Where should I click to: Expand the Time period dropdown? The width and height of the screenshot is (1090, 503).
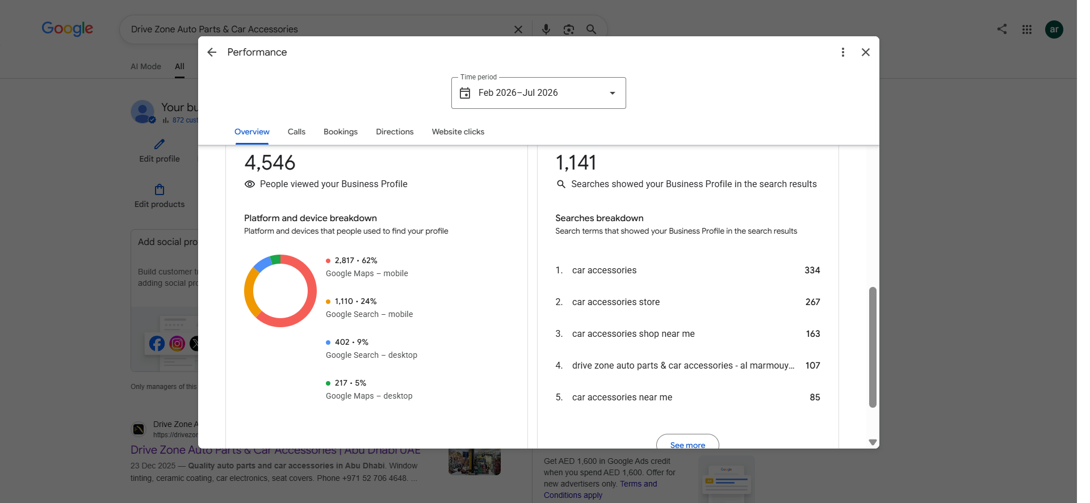click(x=539, y=93)
